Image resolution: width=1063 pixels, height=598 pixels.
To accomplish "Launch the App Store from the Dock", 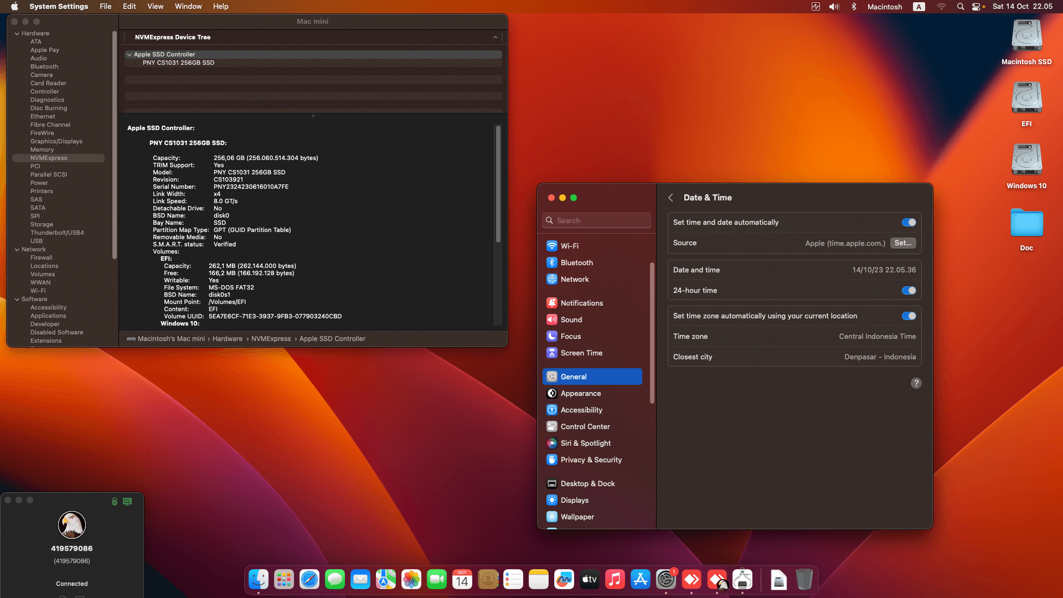I will tap(641, 579).
